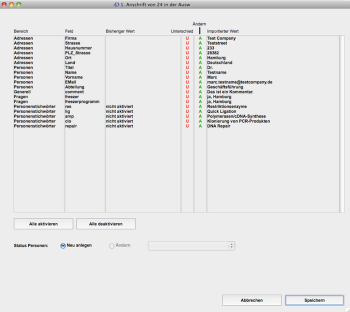Click the 'Importierter Wert' column header
The width and height of the screenshot is (350, 312).
pos(222,31)
